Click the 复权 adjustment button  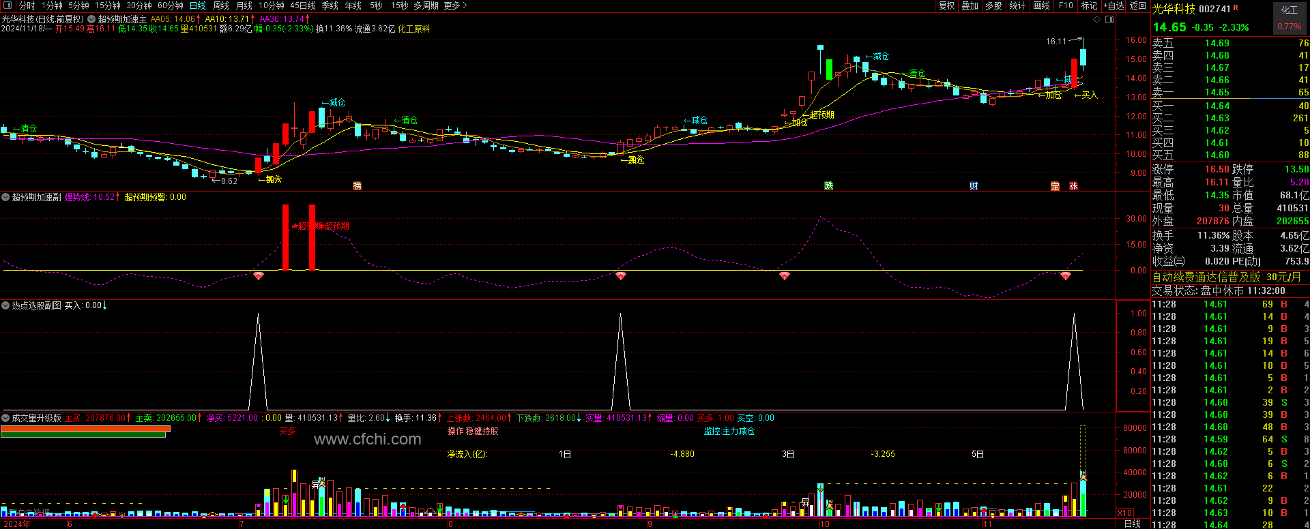tap(947, 5)
